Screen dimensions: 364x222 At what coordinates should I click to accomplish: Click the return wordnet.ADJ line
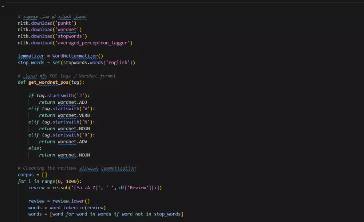63,102
